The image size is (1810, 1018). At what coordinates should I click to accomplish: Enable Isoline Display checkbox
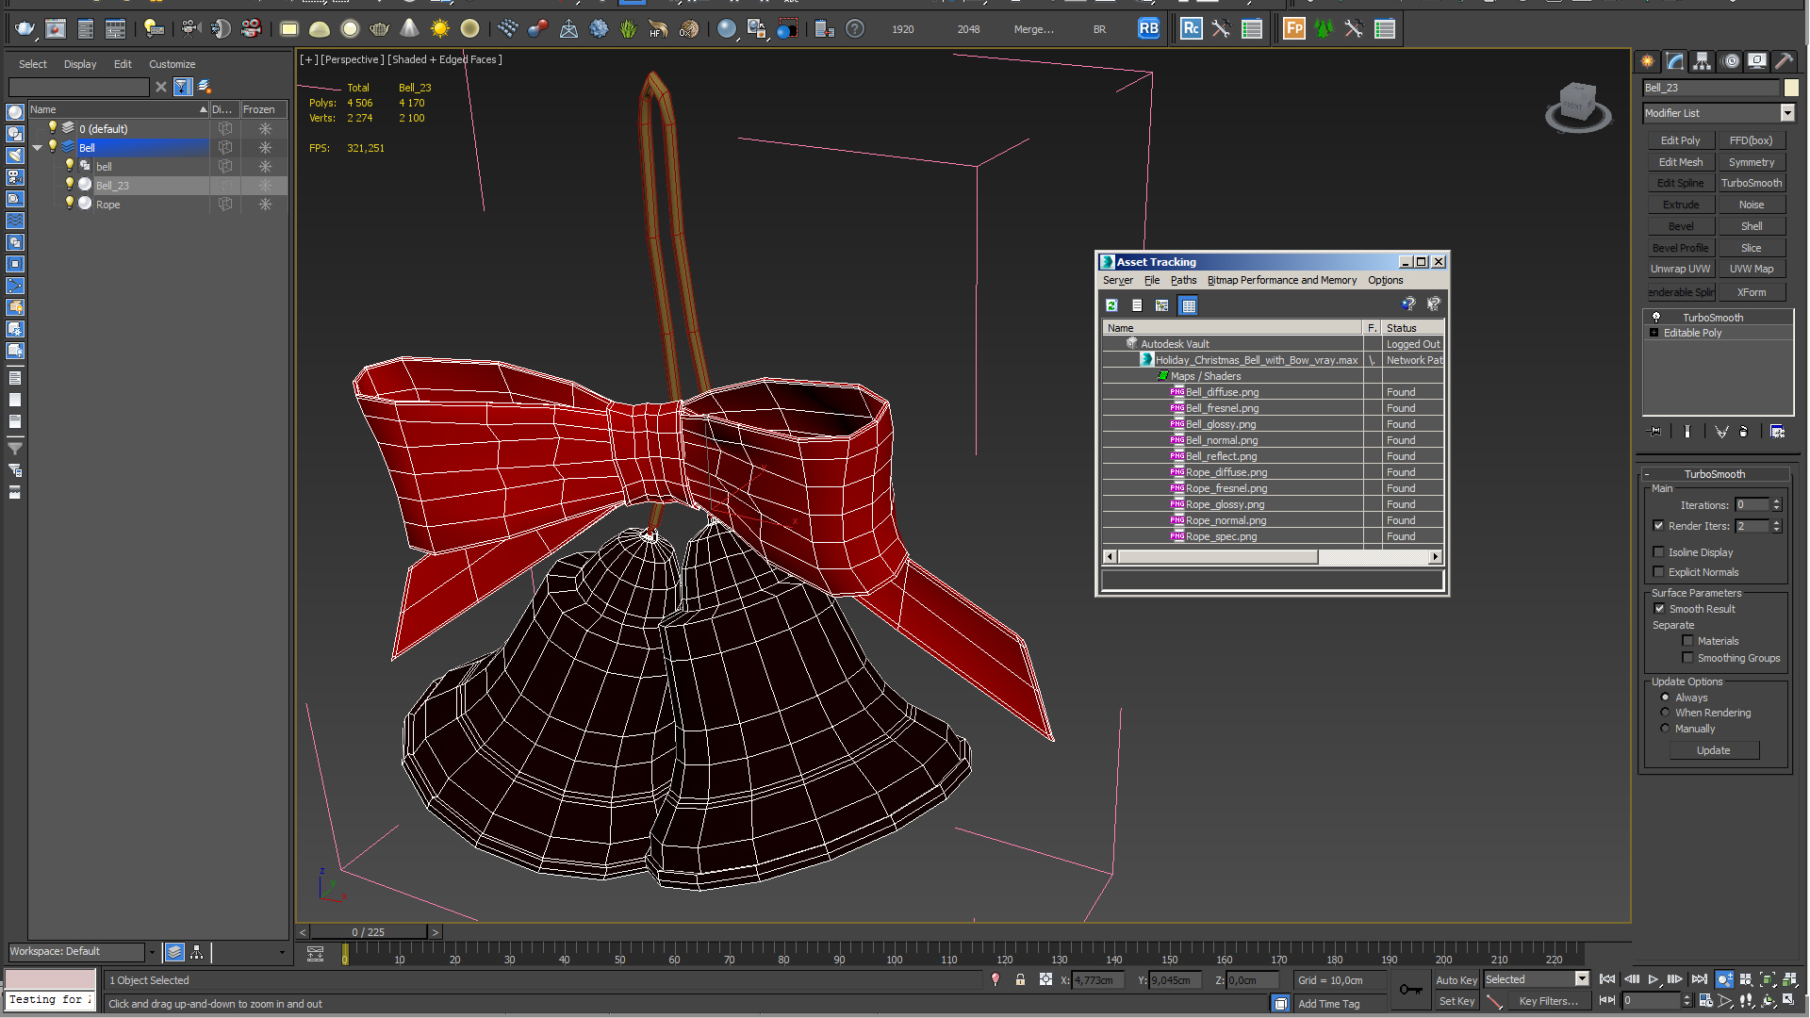pos(1659,552)
